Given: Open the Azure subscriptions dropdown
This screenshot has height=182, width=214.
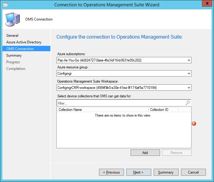Looking at the screenshot, I should pos(124,60).
